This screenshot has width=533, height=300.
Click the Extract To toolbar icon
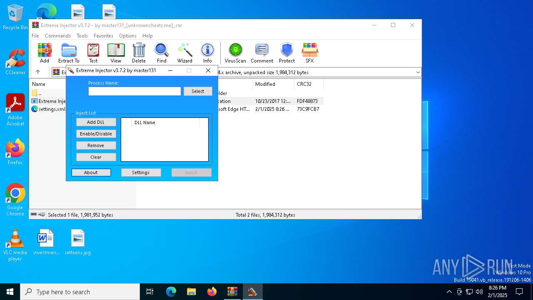click(x=69, y=53)
